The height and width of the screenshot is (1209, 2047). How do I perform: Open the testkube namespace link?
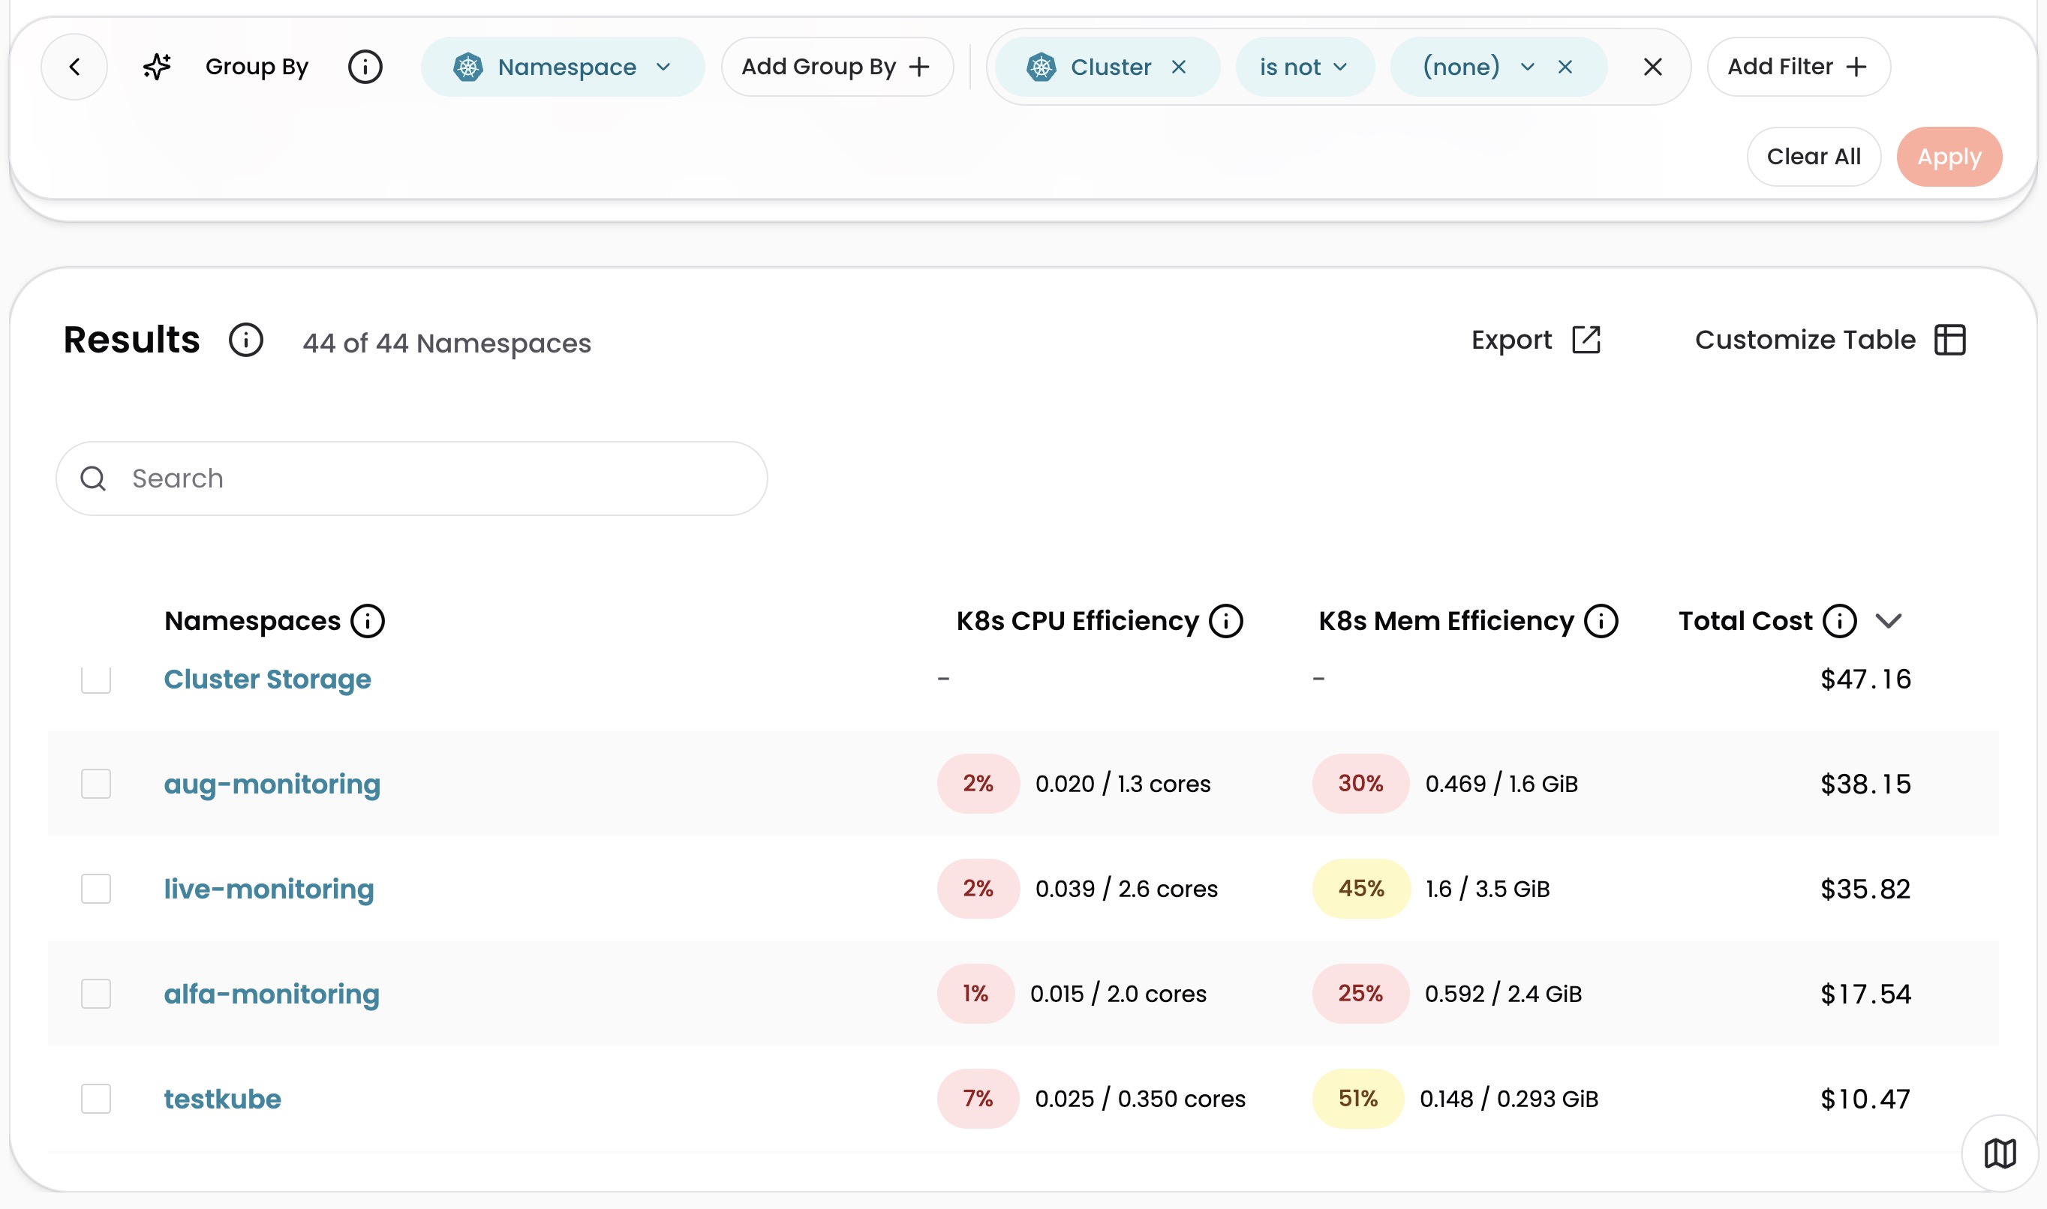(x=222, y=1099)
